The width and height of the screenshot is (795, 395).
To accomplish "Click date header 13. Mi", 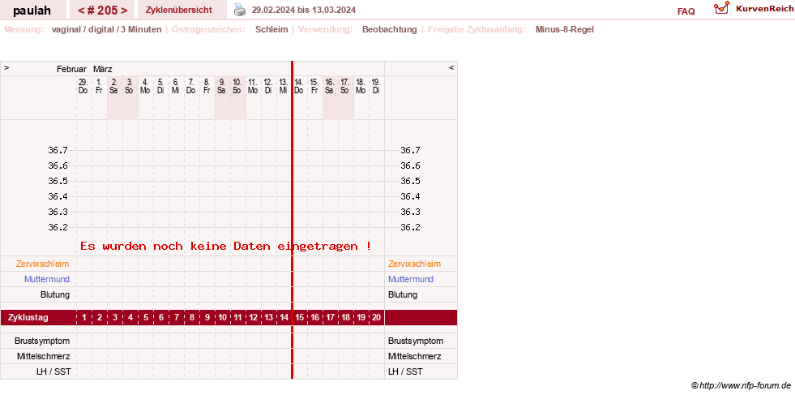I will click(283, 86).
